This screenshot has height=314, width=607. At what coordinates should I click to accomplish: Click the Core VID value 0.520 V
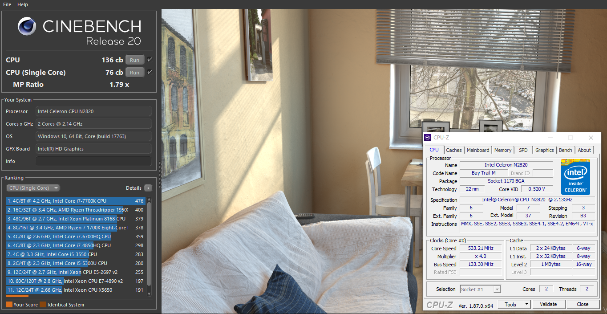click(x=537, y=189)
